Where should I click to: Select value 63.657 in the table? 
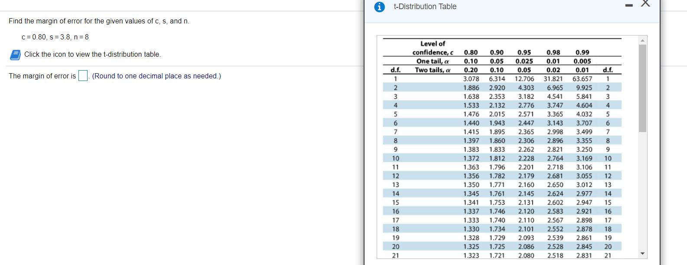coord(582,79)
